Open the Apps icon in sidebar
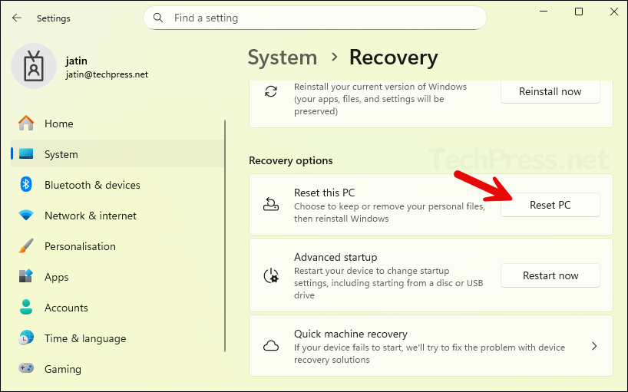 tap(26, 277)
